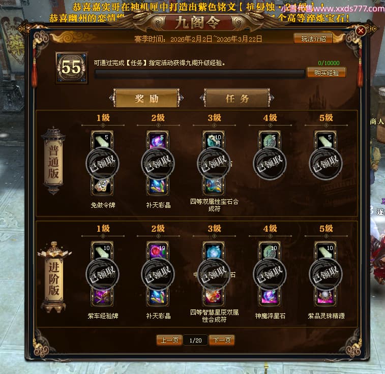Click the top item icon in 普通版 level 4

(270, 140)
